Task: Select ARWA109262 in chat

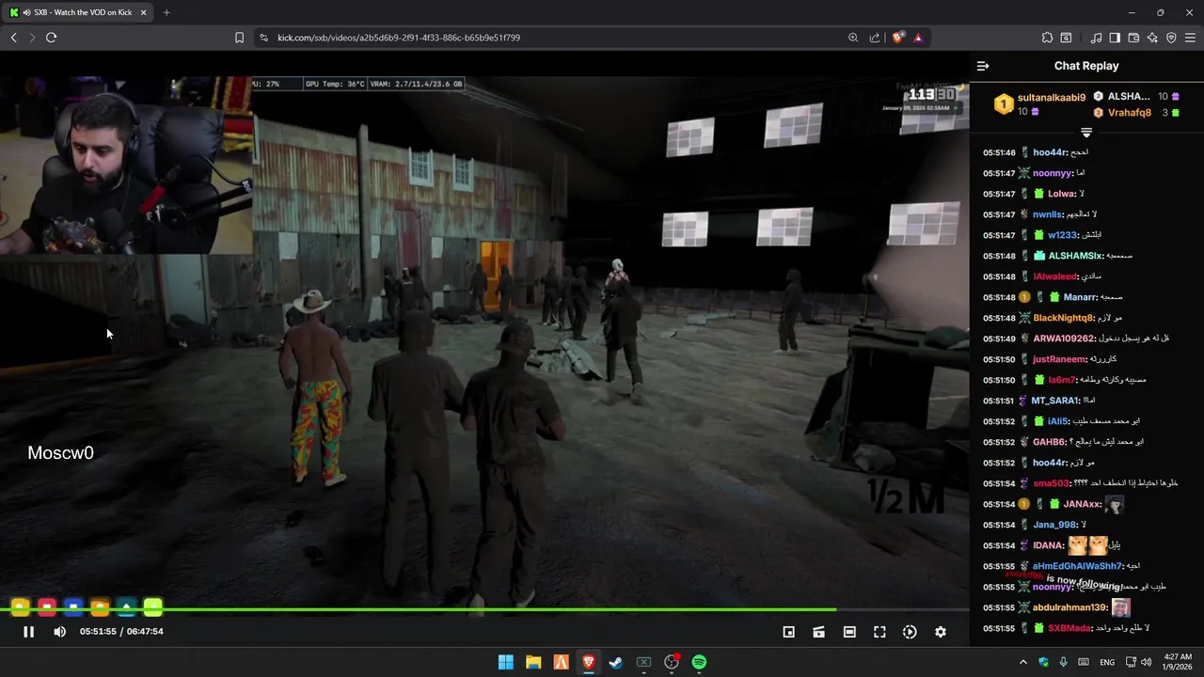Action: [x=1064, y=338]
